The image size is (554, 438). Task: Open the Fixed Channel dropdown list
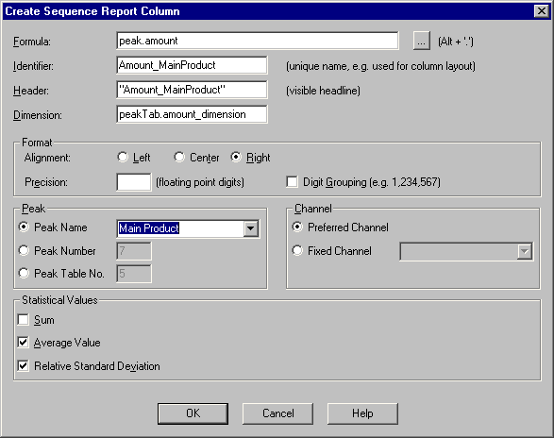(x=525, y=252)
